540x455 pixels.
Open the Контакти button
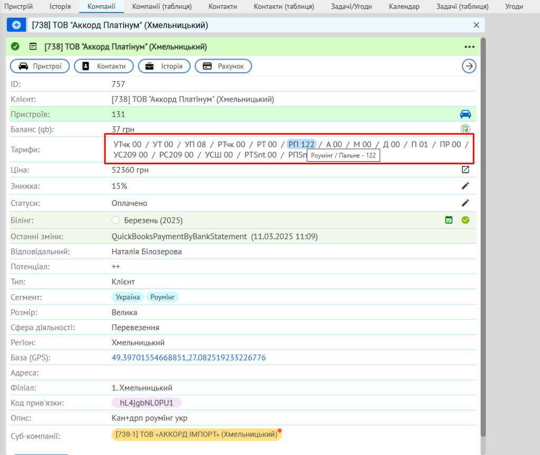pyautogui.click(x=104, y=66)
